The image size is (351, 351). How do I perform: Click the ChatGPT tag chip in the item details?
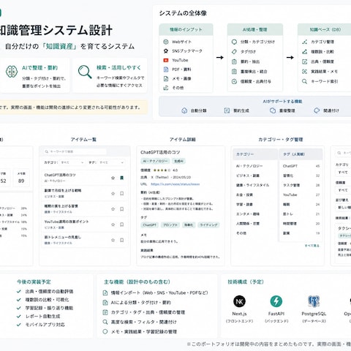[150, 224]
